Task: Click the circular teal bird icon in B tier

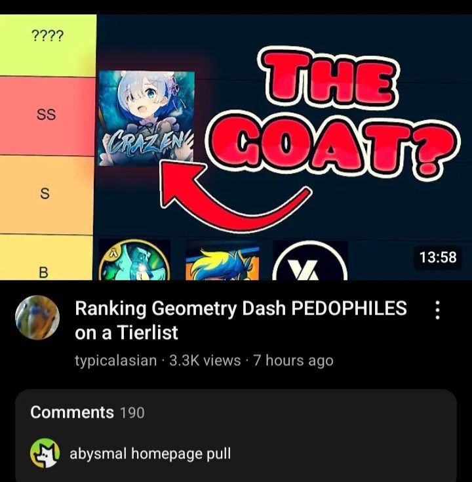Action: (134, 260)
